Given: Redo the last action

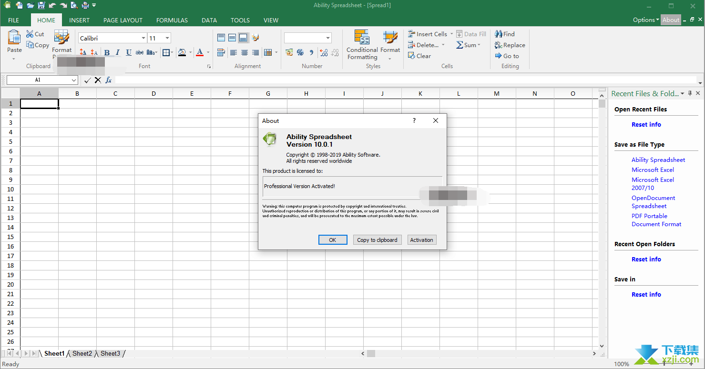Looking at the screenshot, I should (x=63, y=5).
